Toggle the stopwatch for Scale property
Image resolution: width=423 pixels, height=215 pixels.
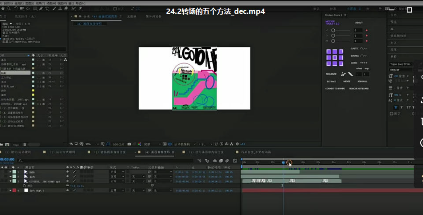[x=24, y=186]
